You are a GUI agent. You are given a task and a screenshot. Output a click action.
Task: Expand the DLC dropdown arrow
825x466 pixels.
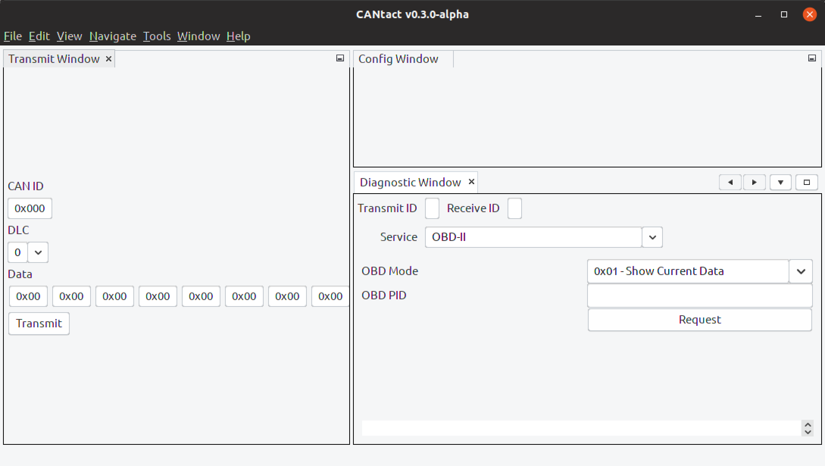click(38, 252)
